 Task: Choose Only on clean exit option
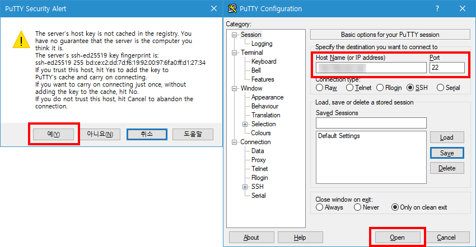pos(419,207)
